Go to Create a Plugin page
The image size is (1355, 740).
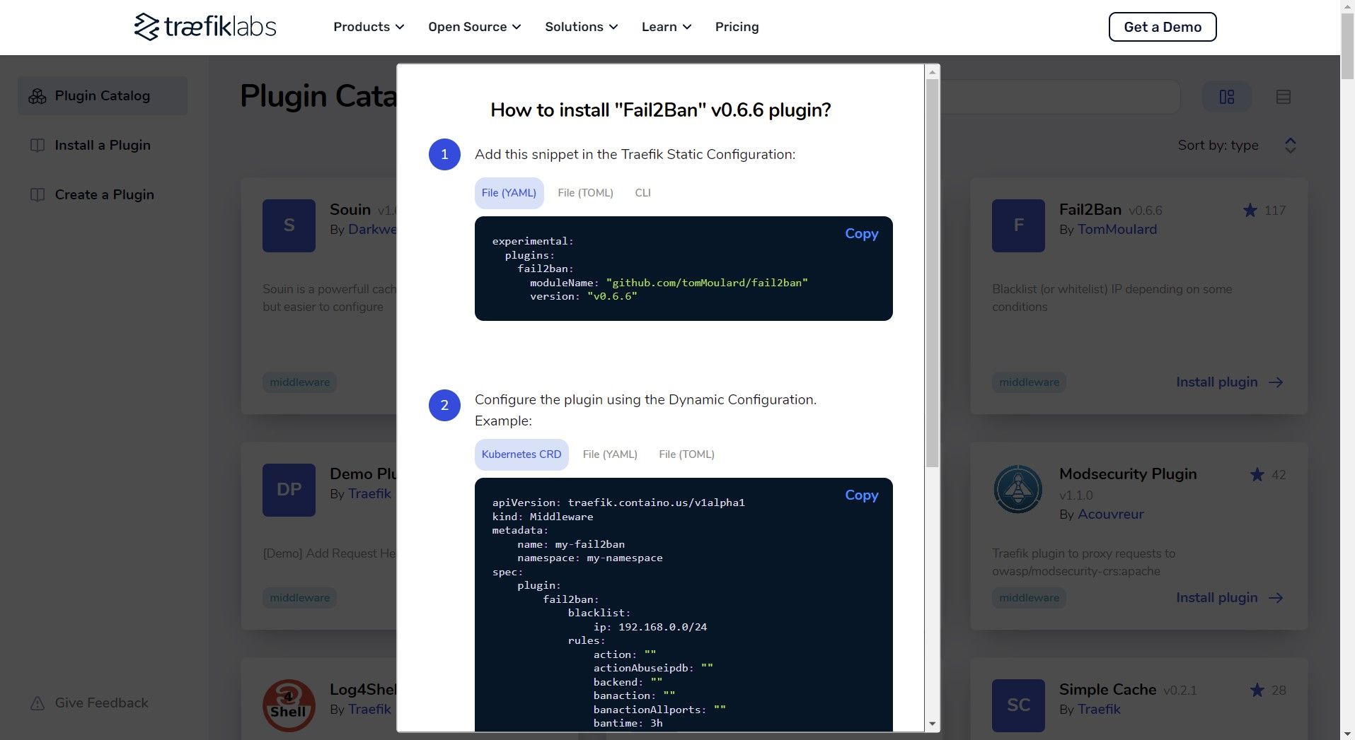[x=105, y=195]
